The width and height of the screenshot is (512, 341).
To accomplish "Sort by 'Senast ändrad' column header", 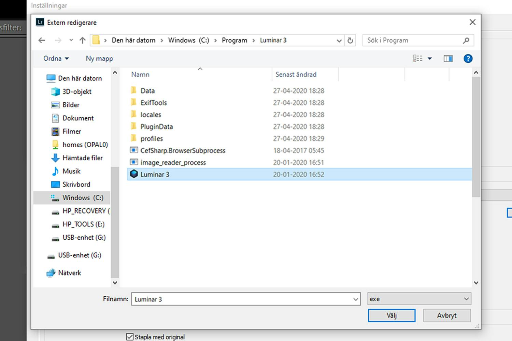I will (296, 74).
